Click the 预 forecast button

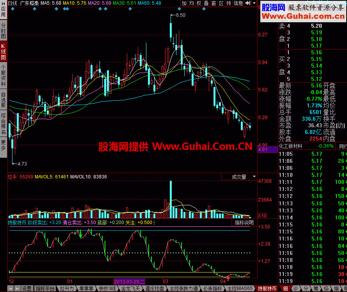pyautogui.click(x=229, y=3)
